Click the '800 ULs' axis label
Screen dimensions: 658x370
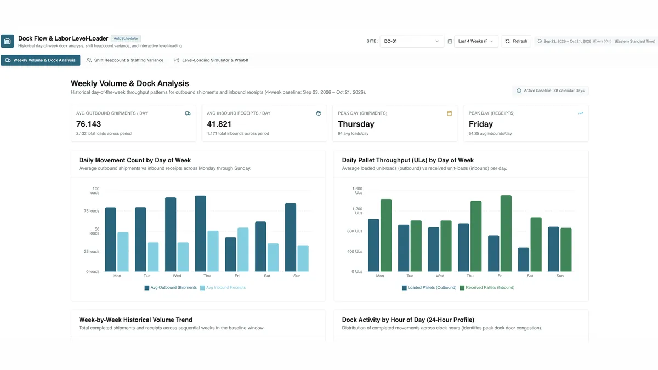click(x=354, y=231)
